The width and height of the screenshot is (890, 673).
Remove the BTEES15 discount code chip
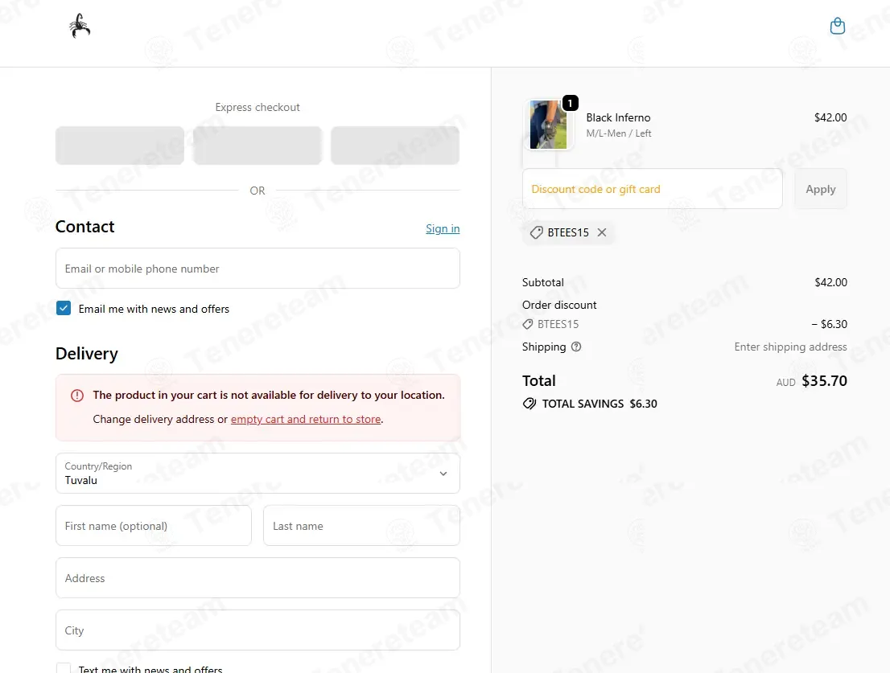[602, 232]
